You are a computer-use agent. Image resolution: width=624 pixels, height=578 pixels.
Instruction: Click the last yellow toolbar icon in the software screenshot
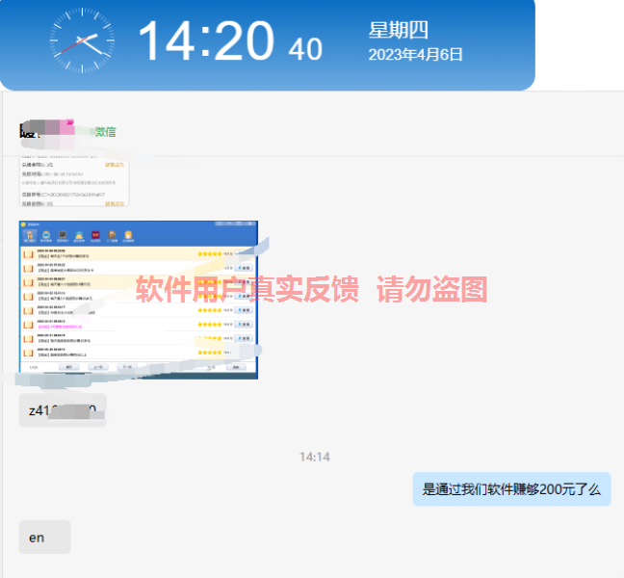pos(128,235)
